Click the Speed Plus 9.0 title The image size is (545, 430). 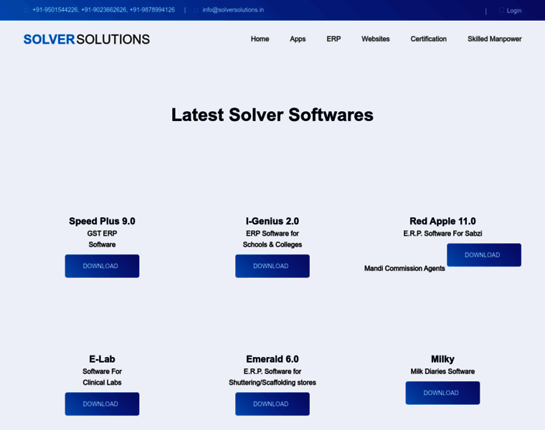(x=102, y=221)
